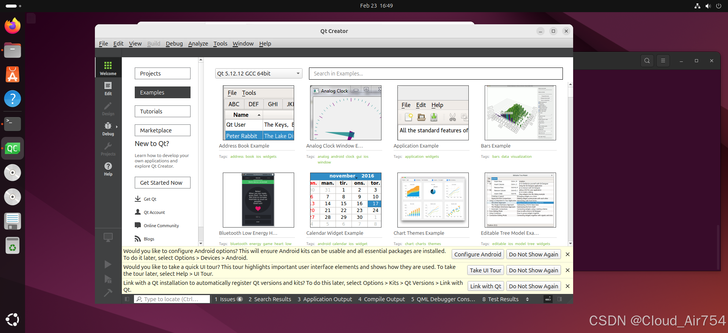Close the Link with Qt notification
This screenshot has width=728, height=333.
point(567,286)
